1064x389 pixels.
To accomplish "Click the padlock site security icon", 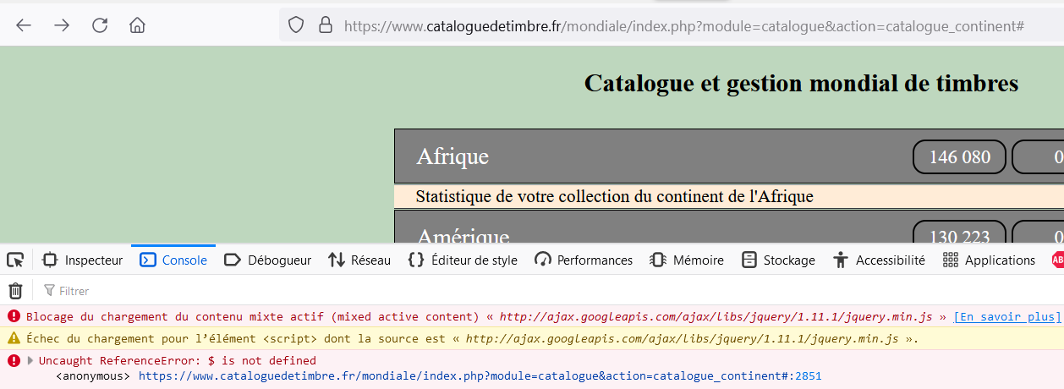I will point(325,25).
